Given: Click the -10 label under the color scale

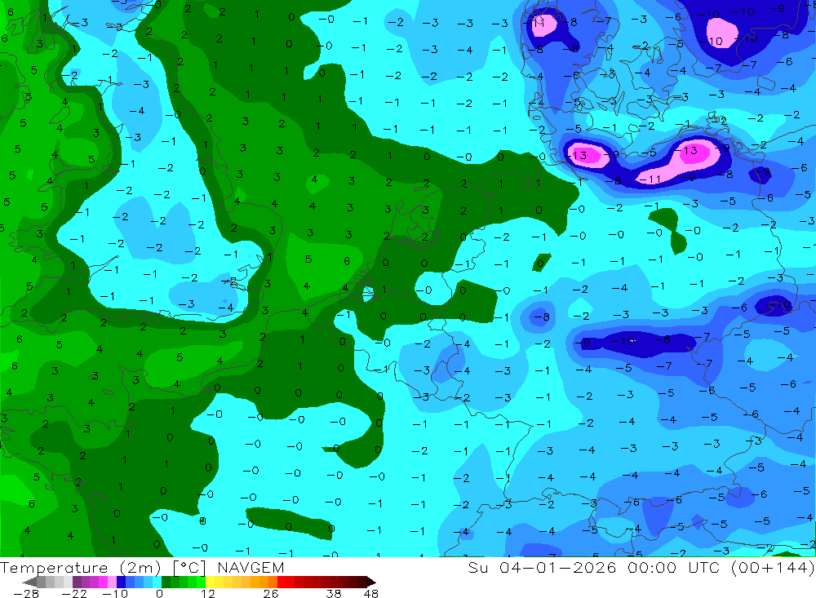Looking at the screenshot, I should click(x=115, y=594).
